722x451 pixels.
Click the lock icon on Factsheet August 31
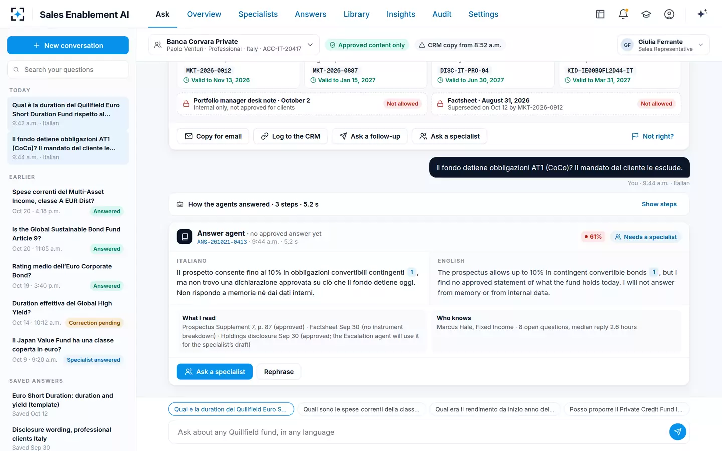click(440, 104)
